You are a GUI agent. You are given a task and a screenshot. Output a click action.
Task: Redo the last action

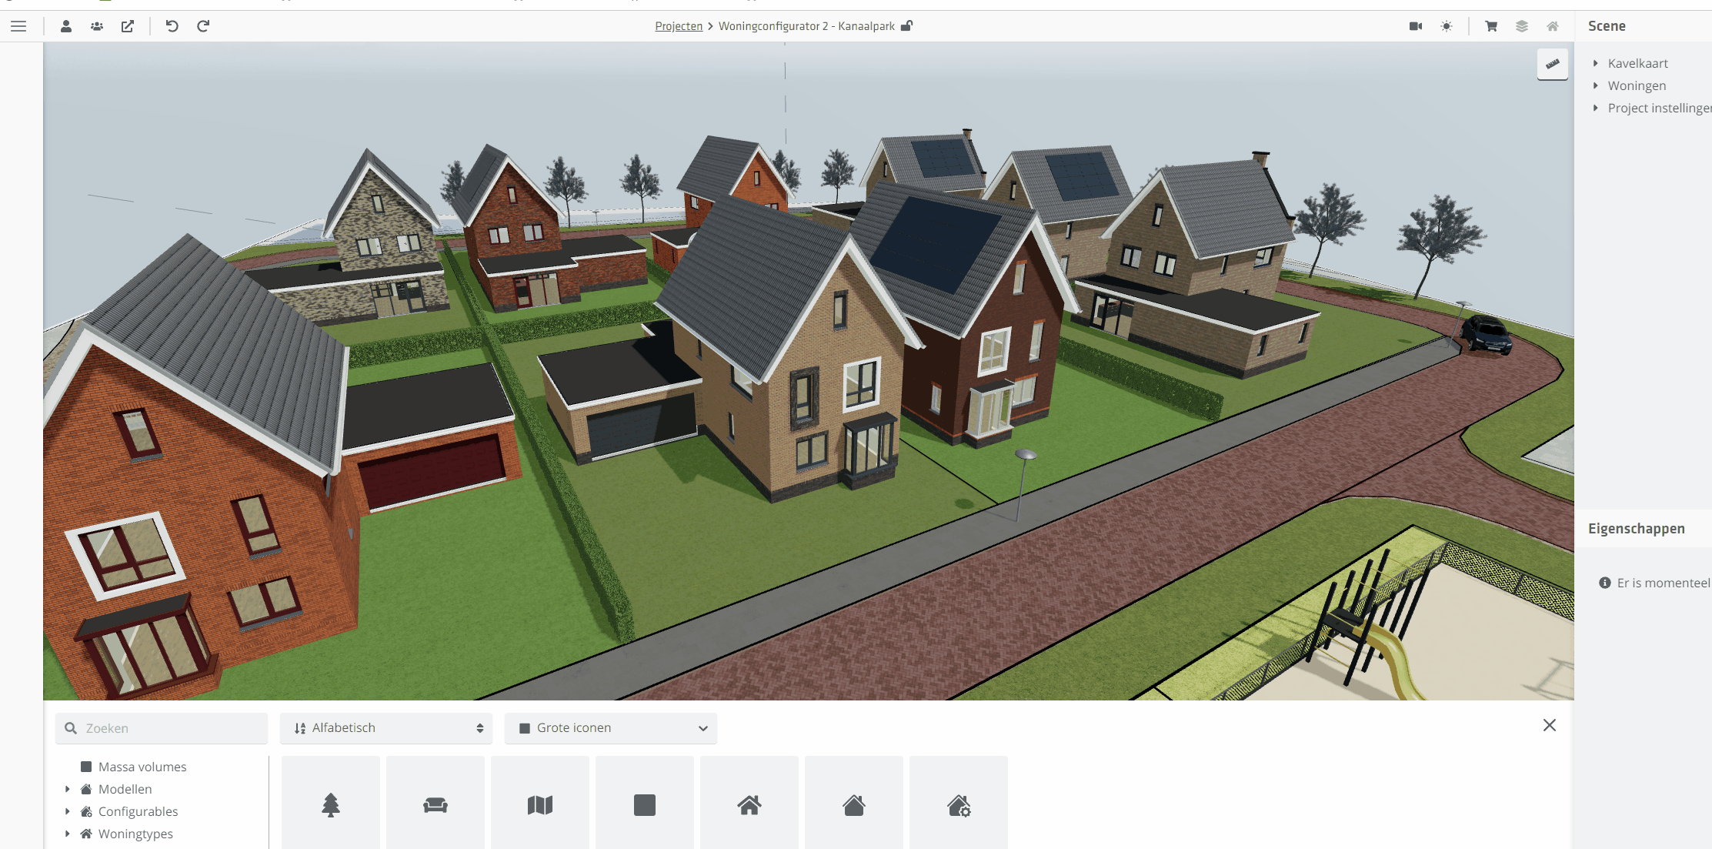click(x=203, y=26)
